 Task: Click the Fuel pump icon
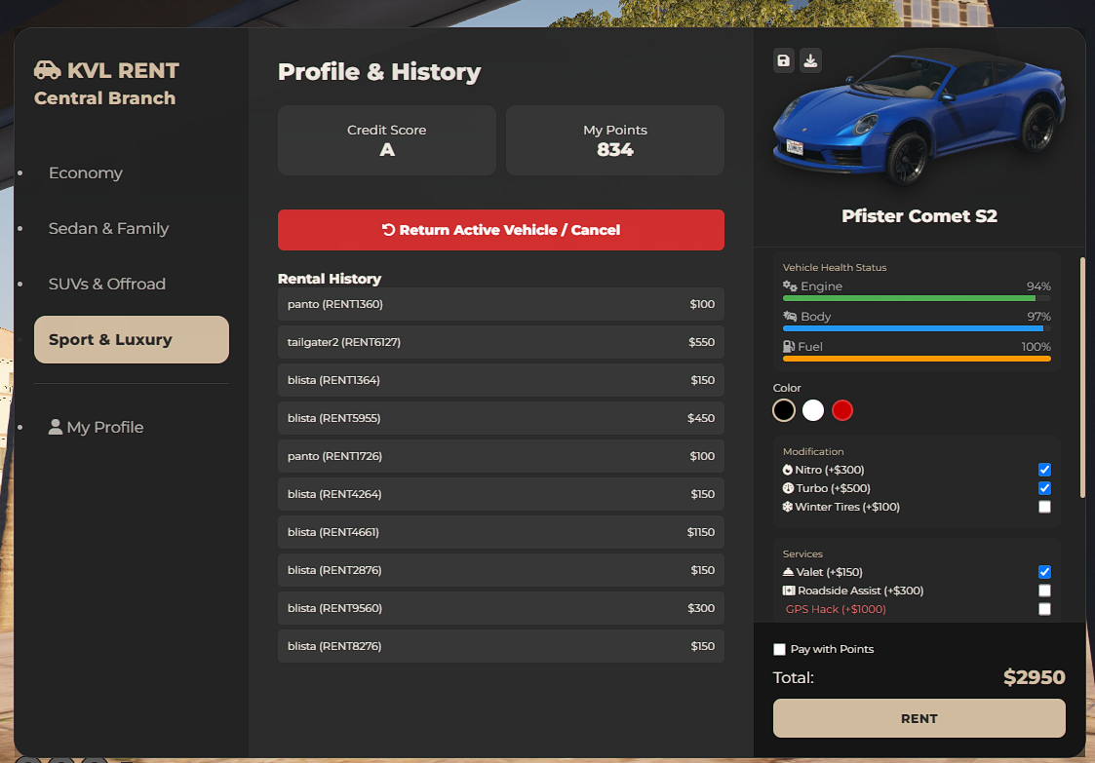789,346
